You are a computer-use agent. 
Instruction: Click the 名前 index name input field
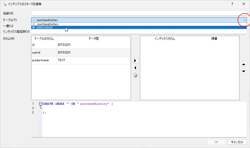coord(139,13)
